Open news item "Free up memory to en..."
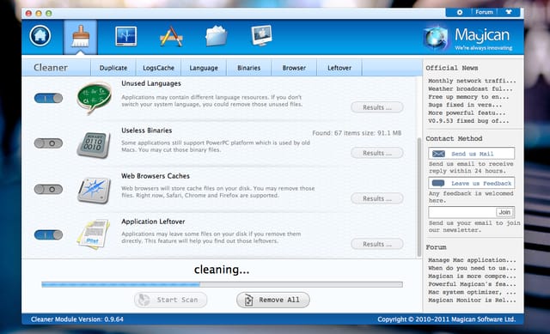 click(x=468, y=97)
